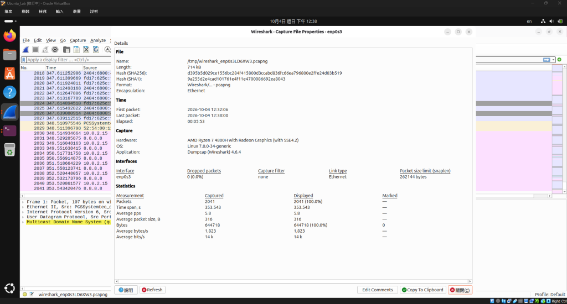Edit capture file comments icon in status bar
Viewport: 567px width, 304px height.
32,294
